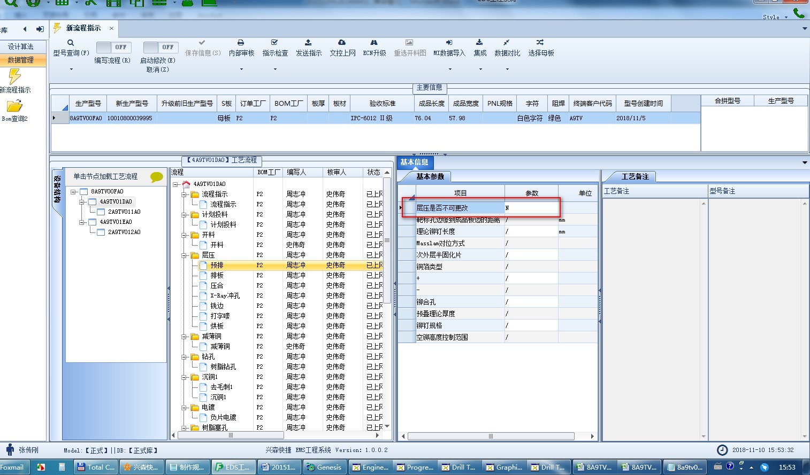Open Foxmail from the taskbar
This screenshot has width=810, height=475.
(13, 467)
